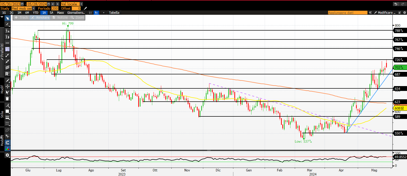The width and height of the screenshot is (407, 176).
Task: Click the annotation edit icon beside Modificare
Action: point(400,12)
